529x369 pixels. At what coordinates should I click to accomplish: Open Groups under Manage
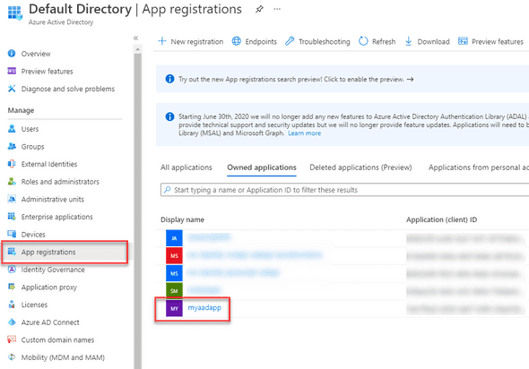point(32,147)
